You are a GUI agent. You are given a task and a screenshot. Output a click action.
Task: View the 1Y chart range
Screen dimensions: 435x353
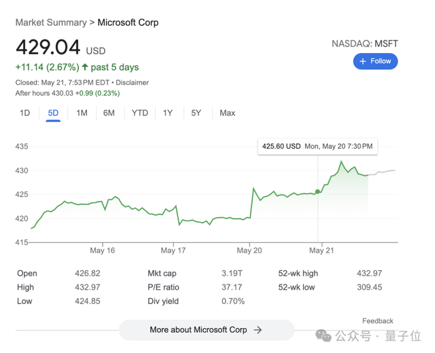coord(168,113)
